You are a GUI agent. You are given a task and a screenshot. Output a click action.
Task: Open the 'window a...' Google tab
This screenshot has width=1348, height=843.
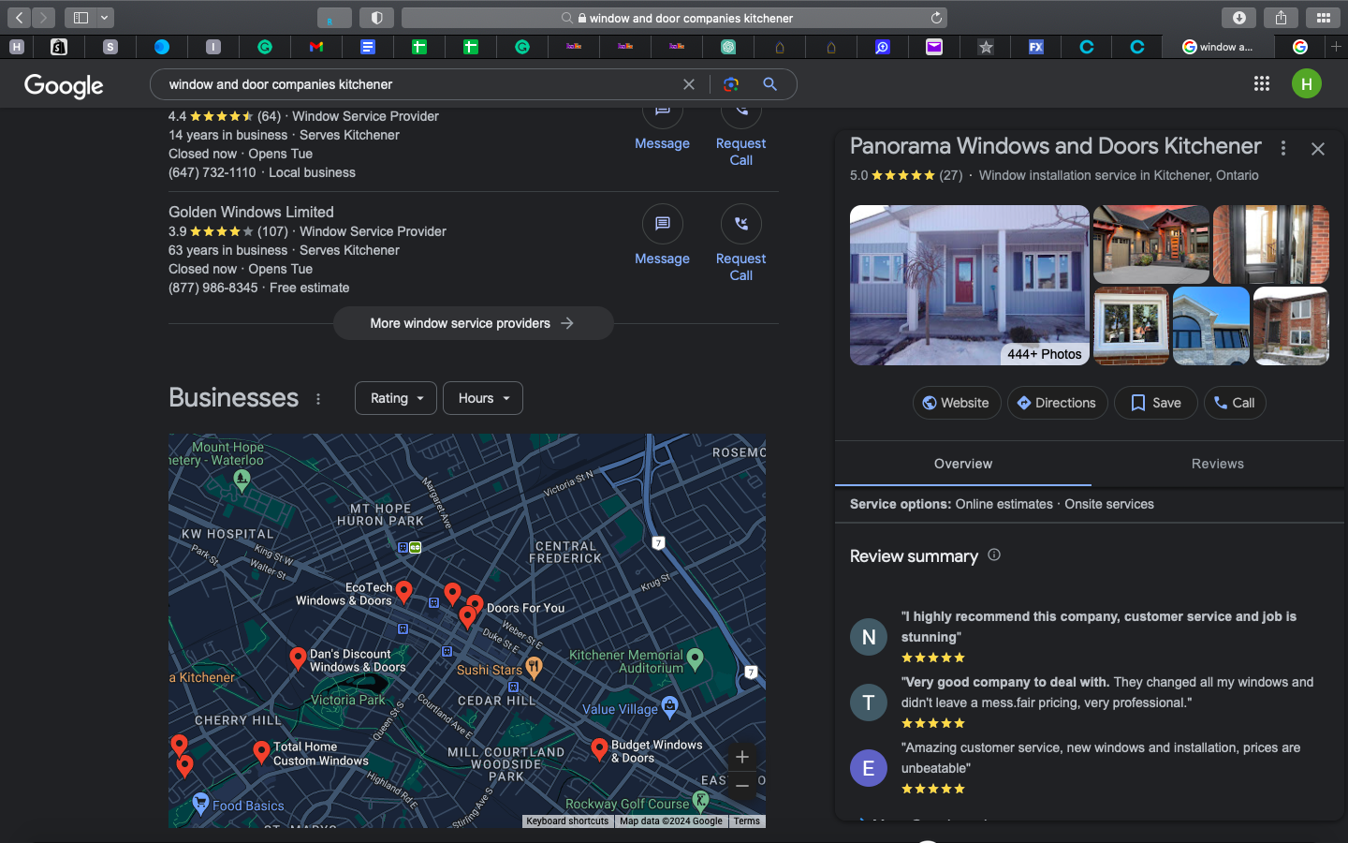click(1218, 47)
